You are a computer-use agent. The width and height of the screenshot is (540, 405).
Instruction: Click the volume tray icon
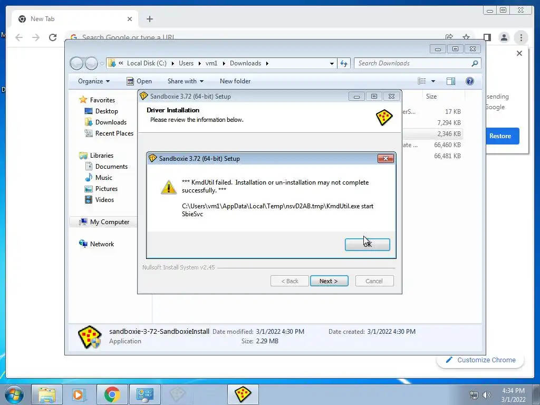click(487, 395)
